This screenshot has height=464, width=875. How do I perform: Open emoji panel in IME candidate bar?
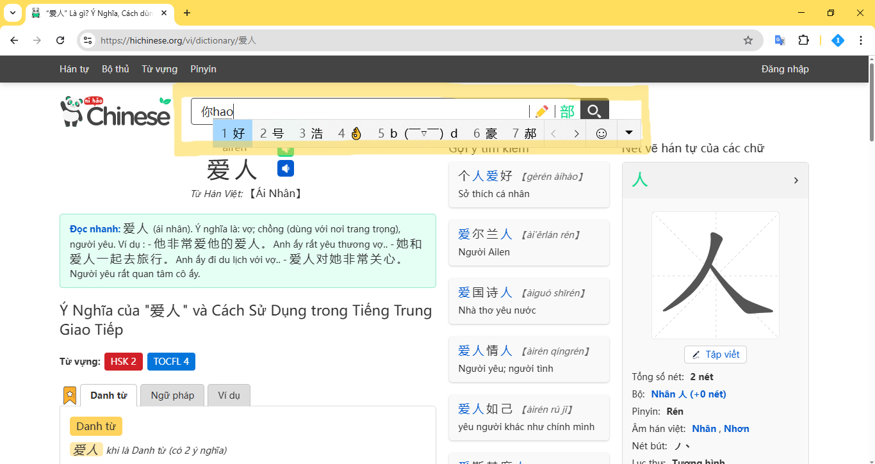point(601,133)
